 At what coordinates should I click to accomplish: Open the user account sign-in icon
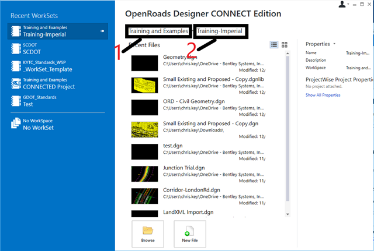point(342,4)
